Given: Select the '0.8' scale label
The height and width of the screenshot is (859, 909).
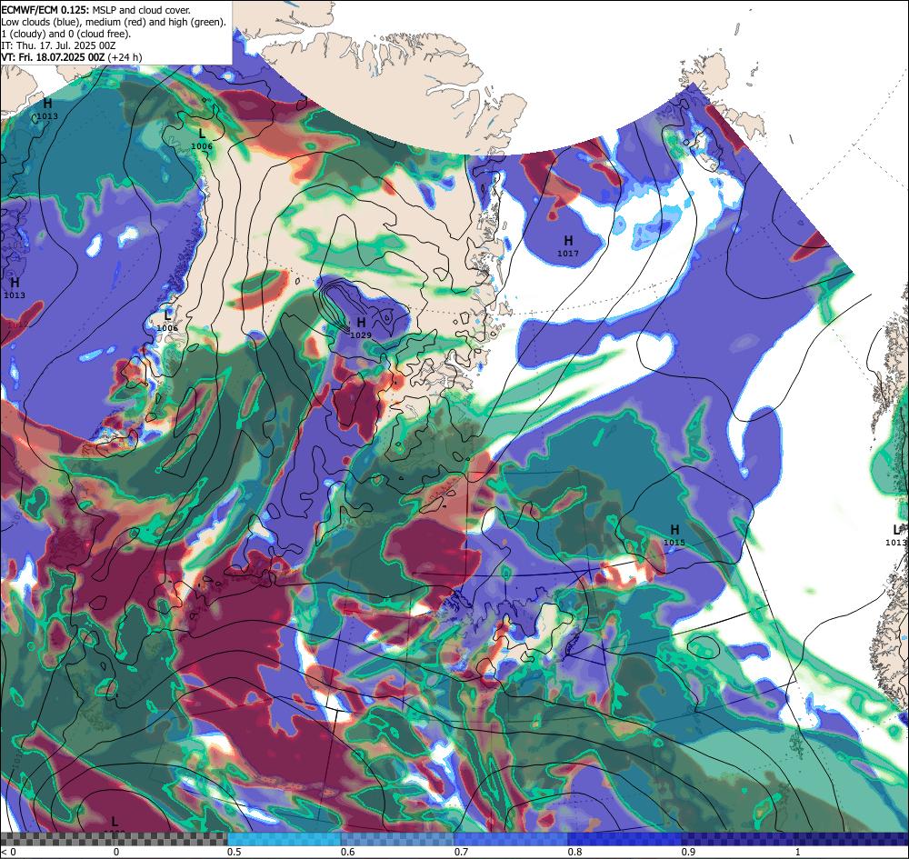Looking at the screenshot, I should (575, 852).
